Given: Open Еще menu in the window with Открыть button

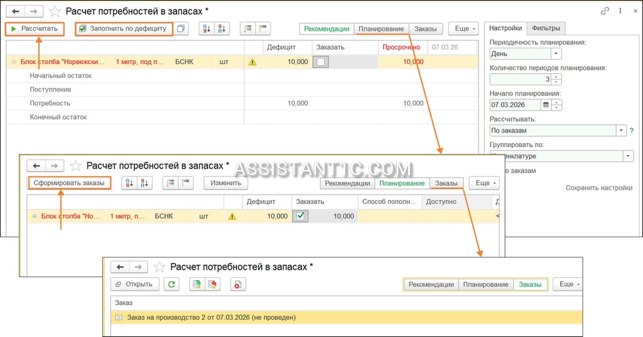Looking at the screenshot, I should [x=568, y=284].
